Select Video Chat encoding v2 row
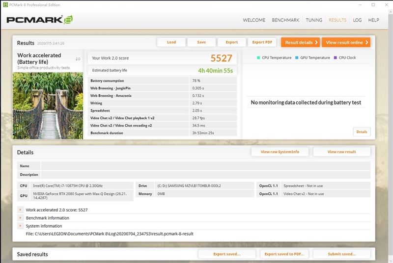Image resolution: width=393 pixels, height=263 pixels. pos(163,126)
